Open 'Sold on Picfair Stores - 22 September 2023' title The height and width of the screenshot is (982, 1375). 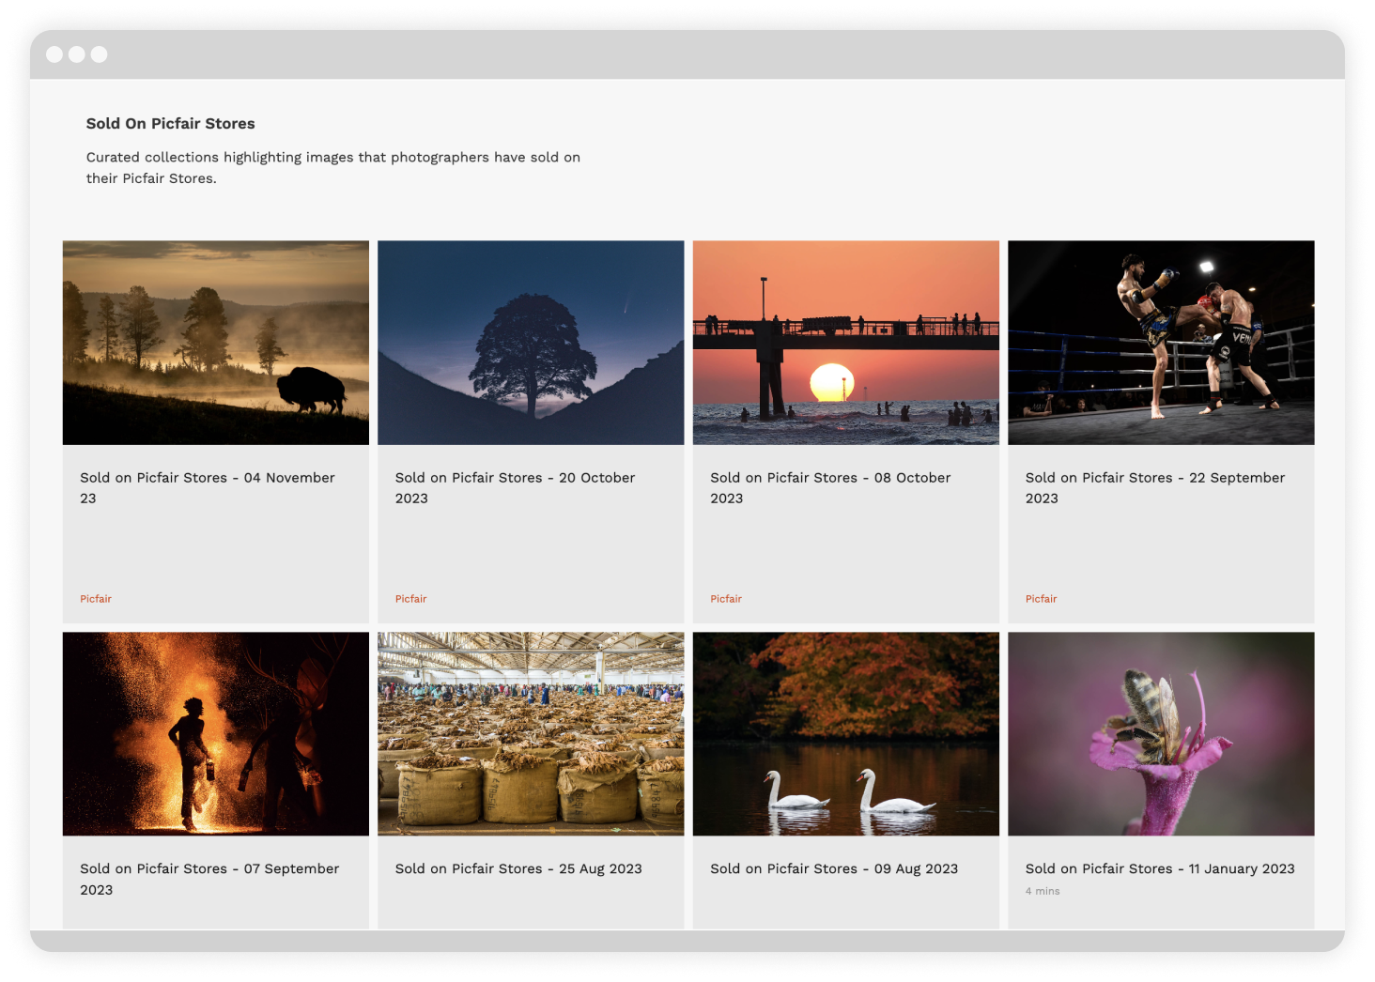coord(1155,488)
